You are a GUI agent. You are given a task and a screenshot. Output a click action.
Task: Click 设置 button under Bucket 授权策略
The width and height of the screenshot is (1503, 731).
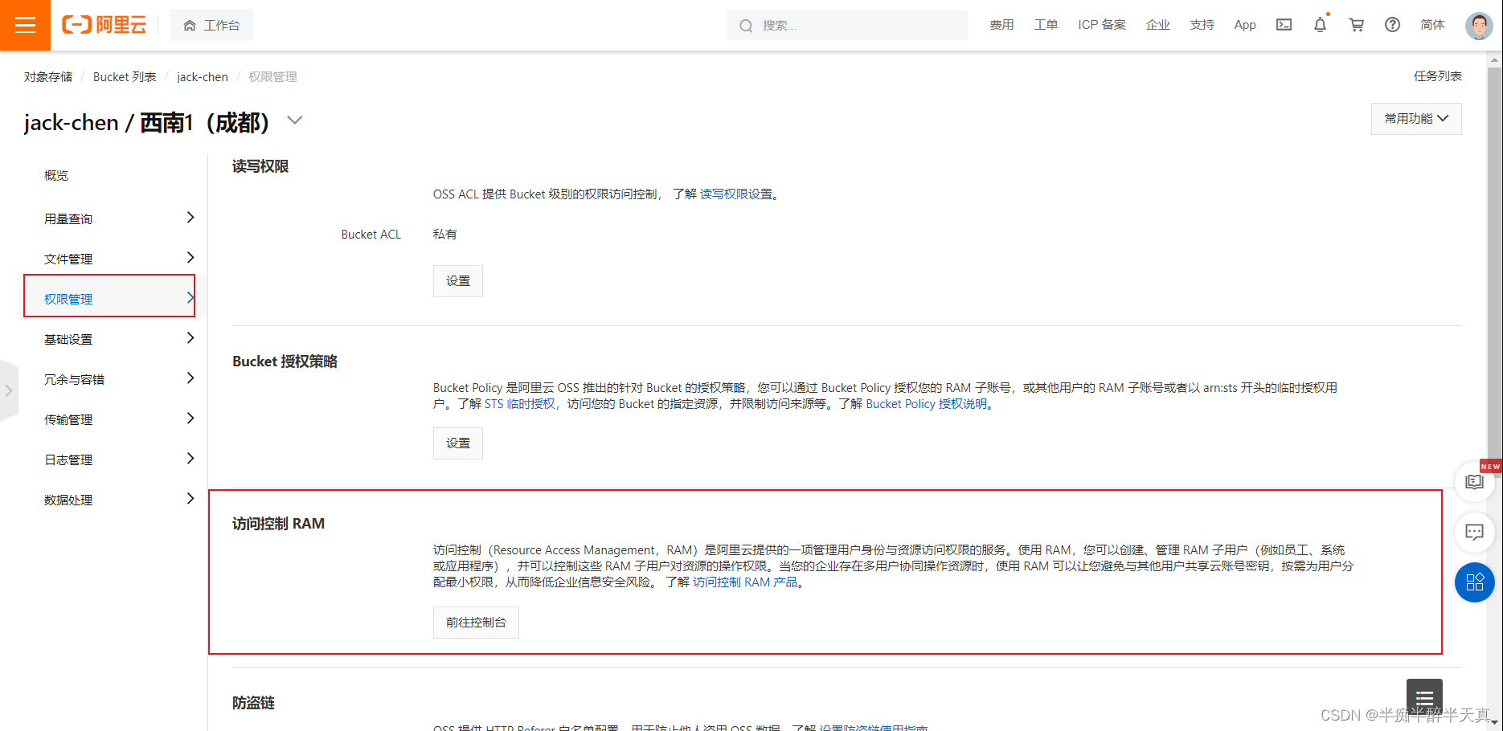point(458,443)
